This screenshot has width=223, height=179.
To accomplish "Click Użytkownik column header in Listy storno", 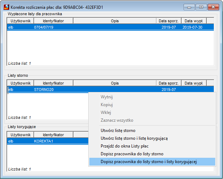I will pos(21,83).
